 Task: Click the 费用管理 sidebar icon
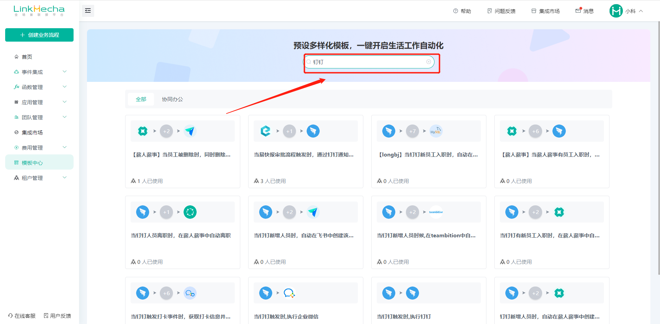pos(16,148)
